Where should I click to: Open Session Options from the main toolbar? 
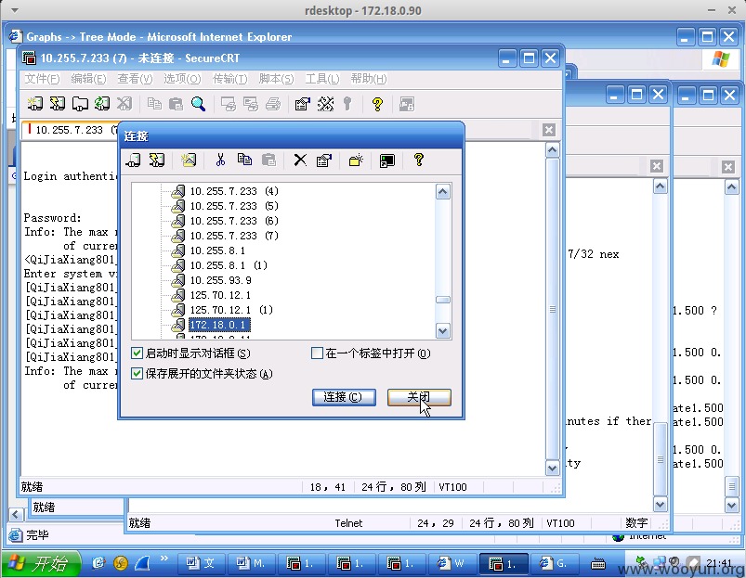coord(302,104)
